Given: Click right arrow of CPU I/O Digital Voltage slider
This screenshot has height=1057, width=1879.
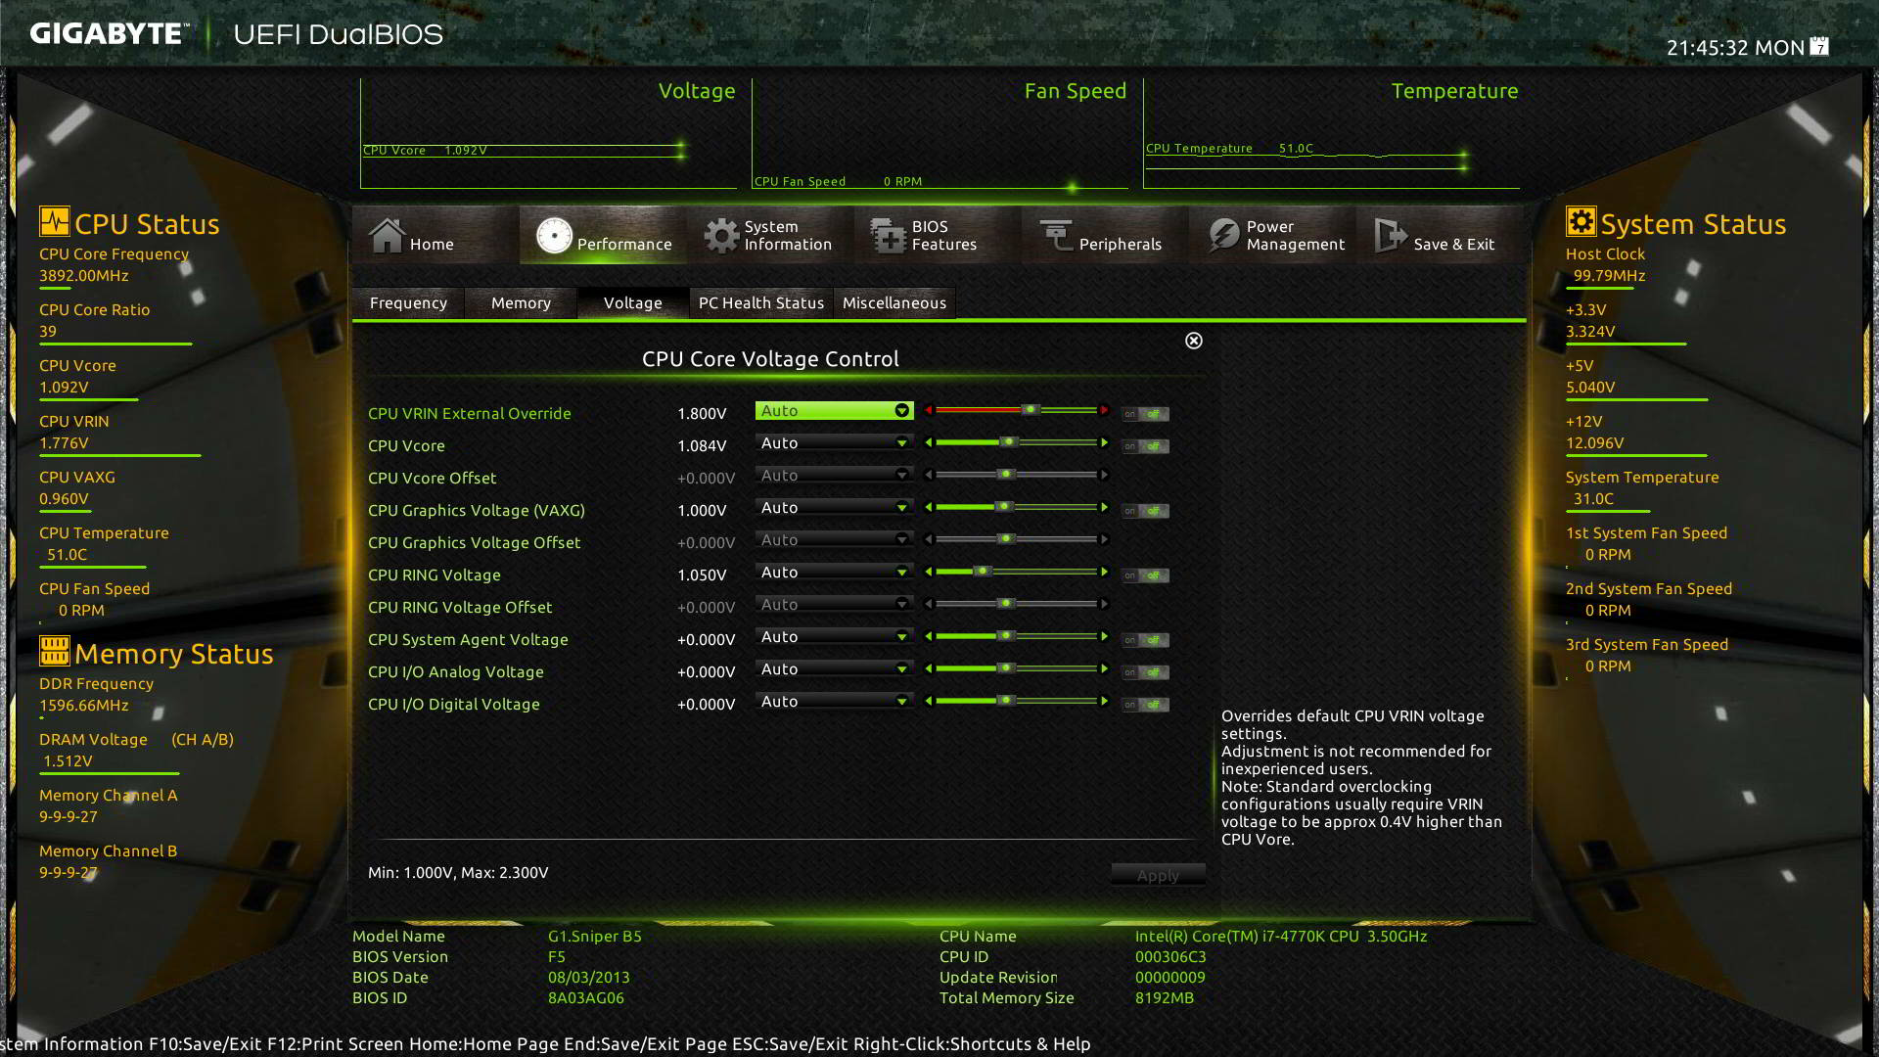Looking at the screenshot, I should [1104, 701].
